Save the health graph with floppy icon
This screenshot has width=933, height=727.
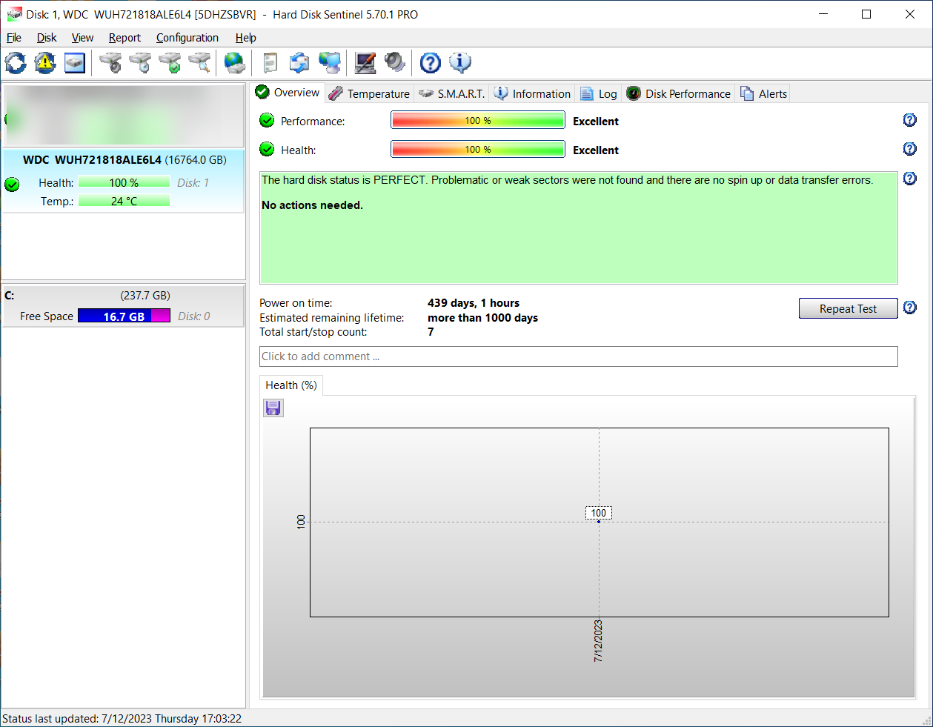273,408
